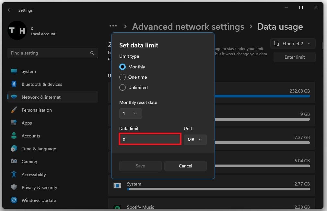
Task: Click the Windows Update sync icon
Action: pyautogui.click(x=14, y=200)
